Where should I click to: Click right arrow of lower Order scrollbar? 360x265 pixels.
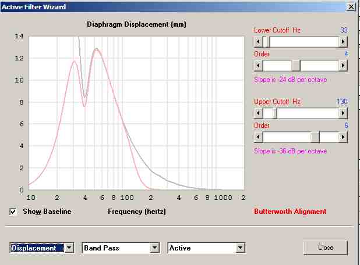click(x=343, y=66)
